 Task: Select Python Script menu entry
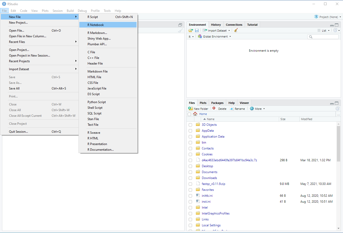pos(108,102)
